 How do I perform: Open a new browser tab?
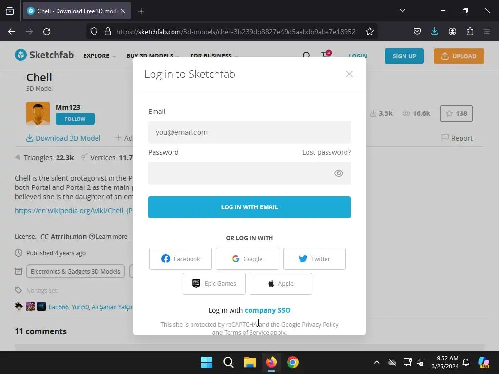pos(141,11)
